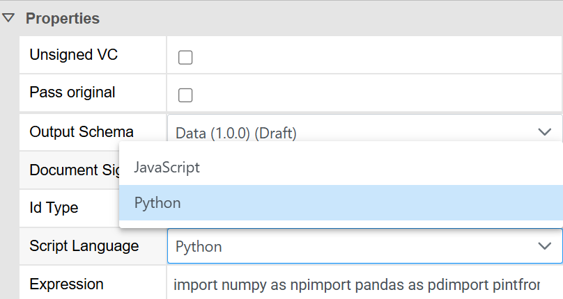Choose JavaScript from the language list
This screenshot has height=299, width=563.
167,167
